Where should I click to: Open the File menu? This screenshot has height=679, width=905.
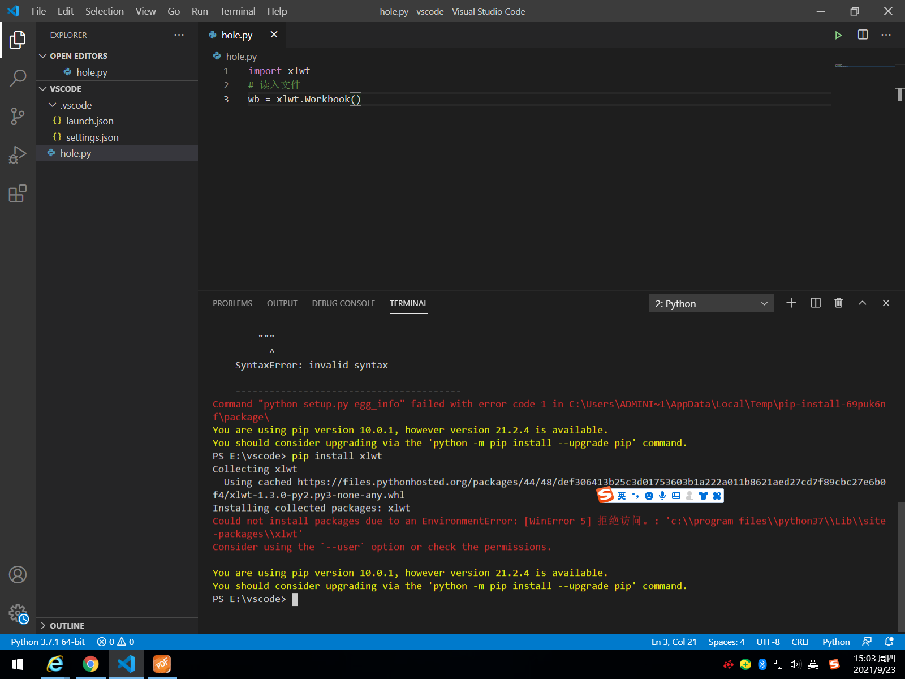(x=38, y=11)
